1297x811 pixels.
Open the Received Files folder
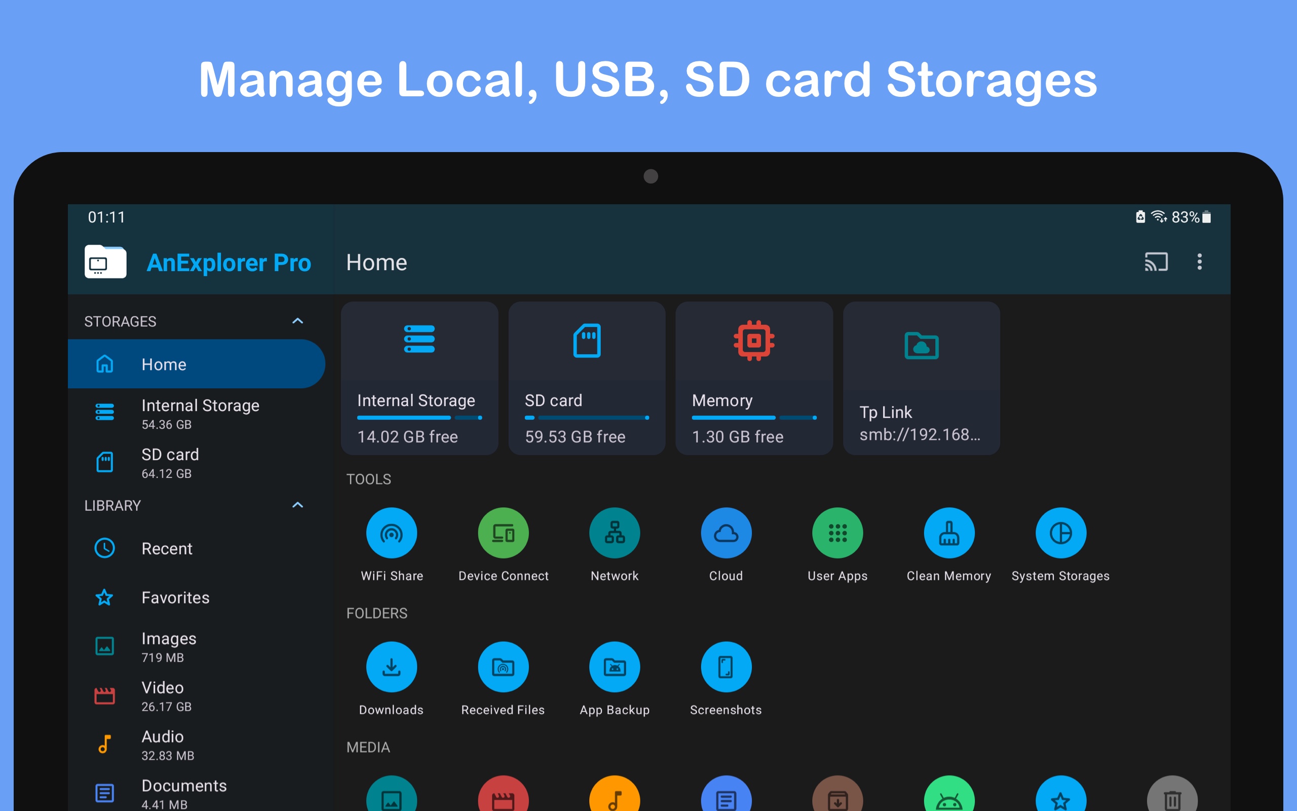pos(503,666)
